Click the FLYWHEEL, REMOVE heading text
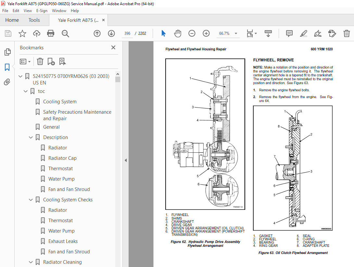354x267 pixels. pos(273,60)
